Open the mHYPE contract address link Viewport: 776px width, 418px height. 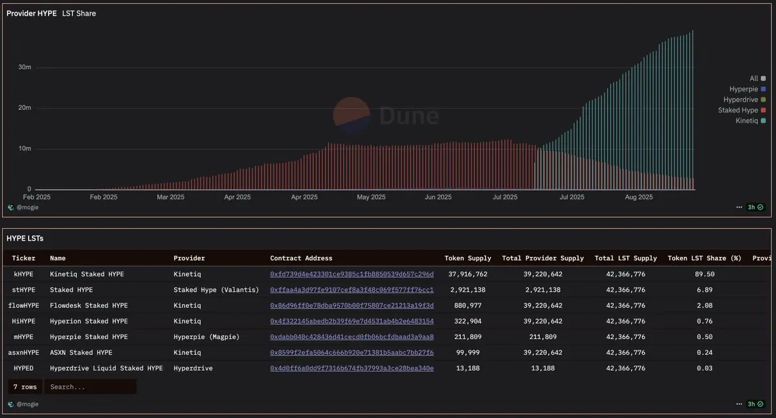click(352, 337)
